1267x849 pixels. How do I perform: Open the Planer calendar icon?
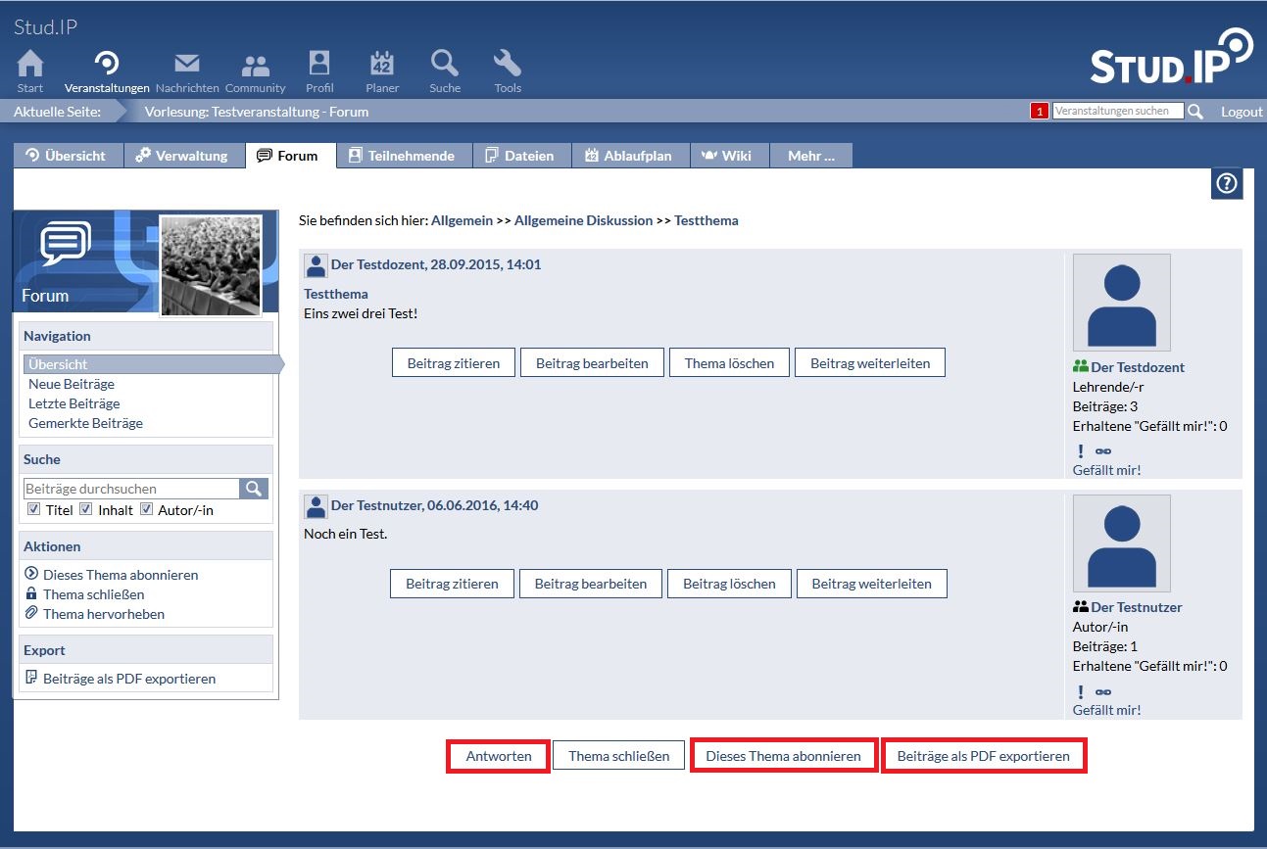point(382,65)
